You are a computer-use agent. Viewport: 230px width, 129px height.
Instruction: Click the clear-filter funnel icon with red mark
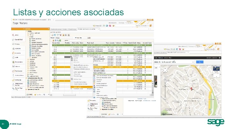(x=60, y=35)
